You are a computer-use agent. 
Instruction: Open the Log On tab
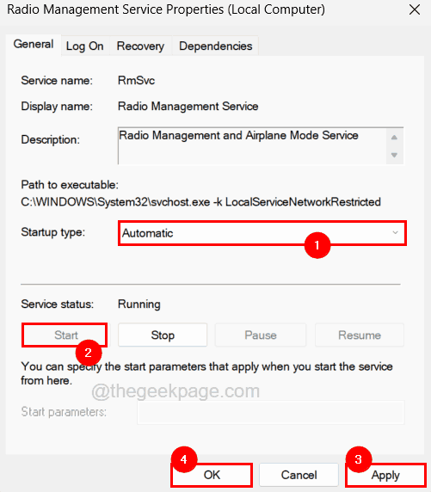85,46
